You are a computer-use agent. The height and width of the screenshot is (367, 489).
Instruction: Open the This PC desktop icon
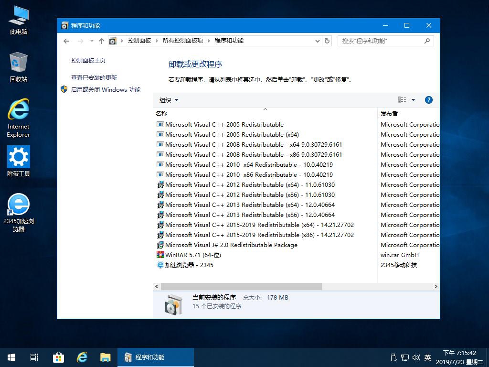click(x=19, y=19)
